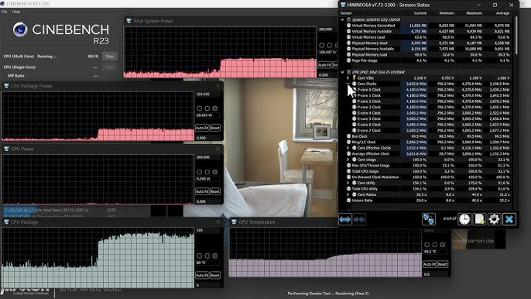Click Auto Fit in Total System Power graph
The height and width of the screenshot is (299, 531).
[324, 65]
